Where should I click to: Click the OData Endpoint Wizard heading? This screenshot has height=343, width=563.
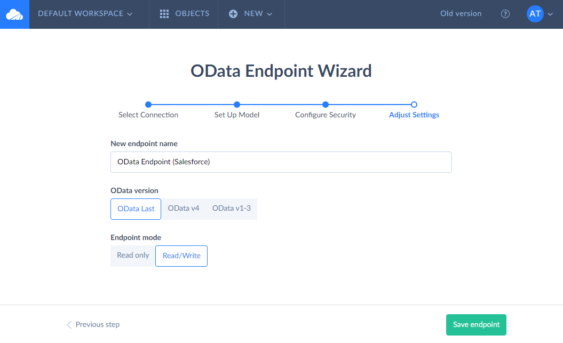point(281,71)
